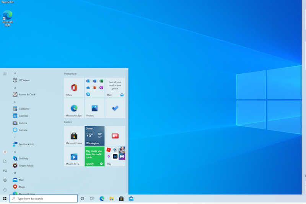Open Dolby in the Play folder tile

pyautogui.click(x=122, y=156)
